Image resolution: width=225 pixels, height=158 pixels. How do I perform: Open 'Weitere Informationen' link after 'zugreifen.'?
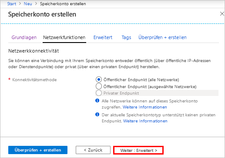pos(145,107)
